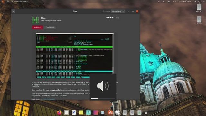This screenshot has width=206, height=116.
Task: Open the circled 'b' app in dock
Action: (117, 112)
